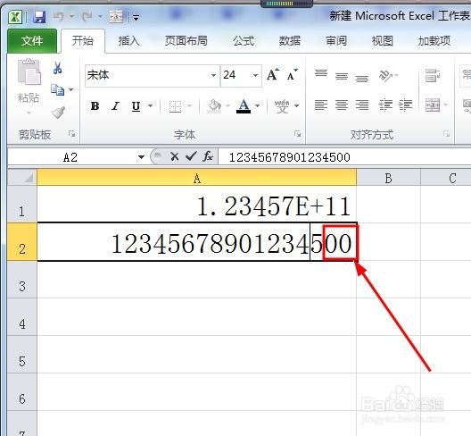Click the Save icon in quick access toolbar
This screenshot has height=436, width=471.
pos(39,17)
